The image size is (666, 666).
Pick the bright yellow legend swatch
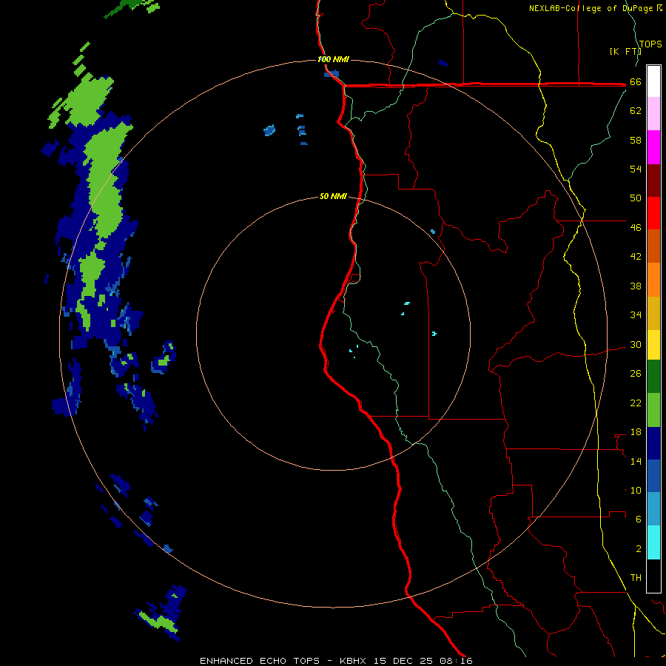pos(653,345)
